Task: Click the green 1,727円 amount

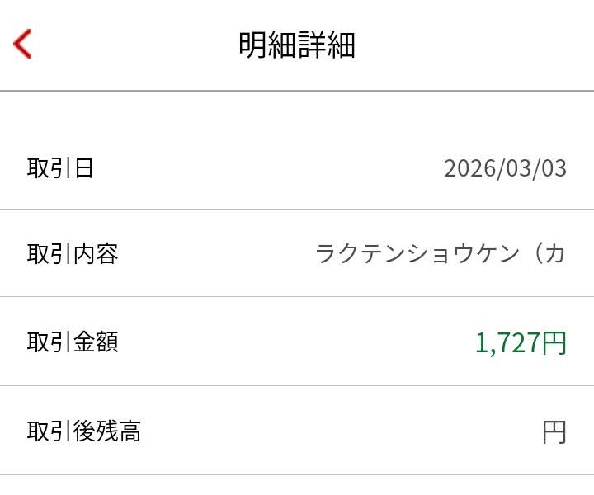Action: pyautogui.click(x=521, y=342)
